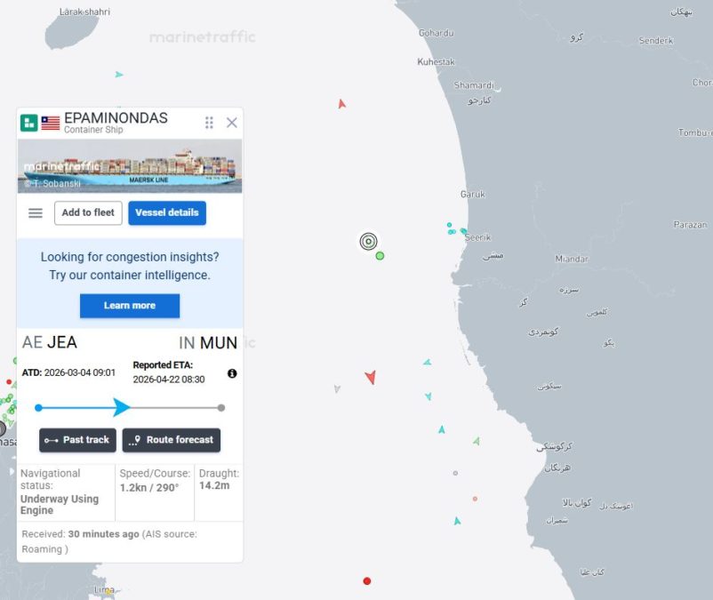Select the large red ship marker on map
The image size is (713, 600).
pos(371,378)
